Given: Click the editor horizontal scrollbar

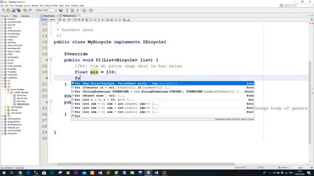Looking at the screenshot, I should point(145,164).
